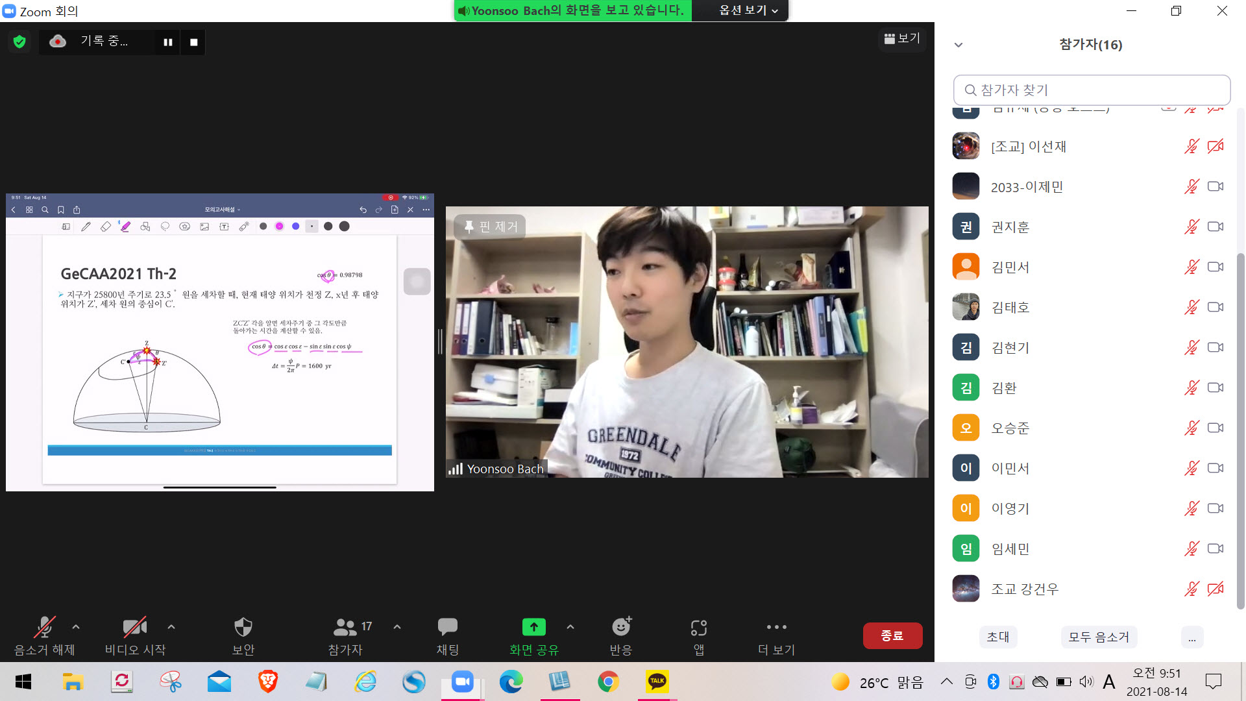This screenshot has width=1246, height=701.
Task: Expand share options arrow beside 화면 공유
Action: pyautogui.click(x=570, y=627)
